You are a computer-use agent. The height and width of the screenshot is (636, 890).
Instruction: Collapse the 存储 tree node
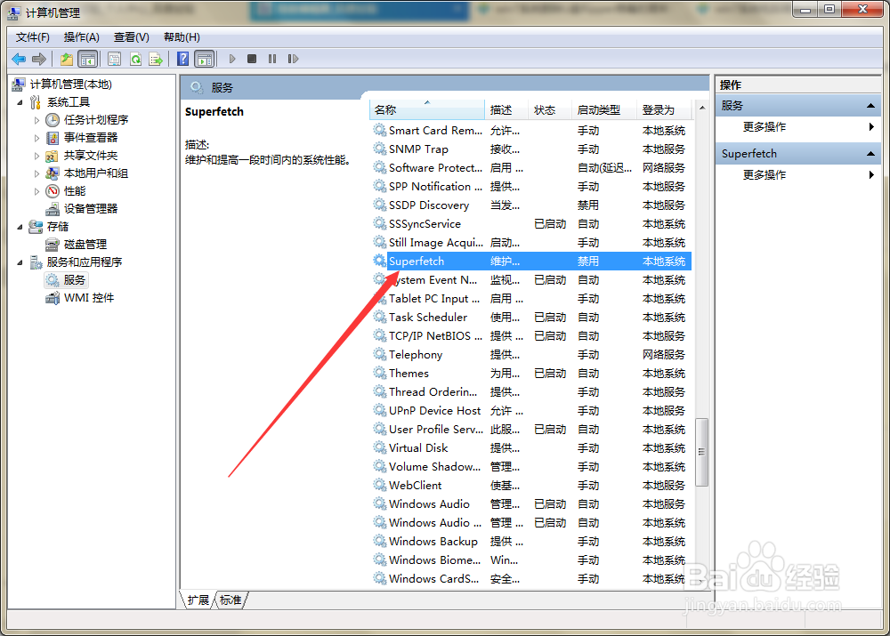tap(20, 227)
